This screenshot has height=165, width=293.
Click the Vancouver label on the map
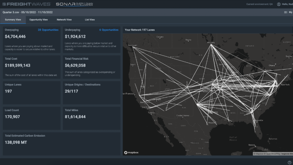click(133, 45)
